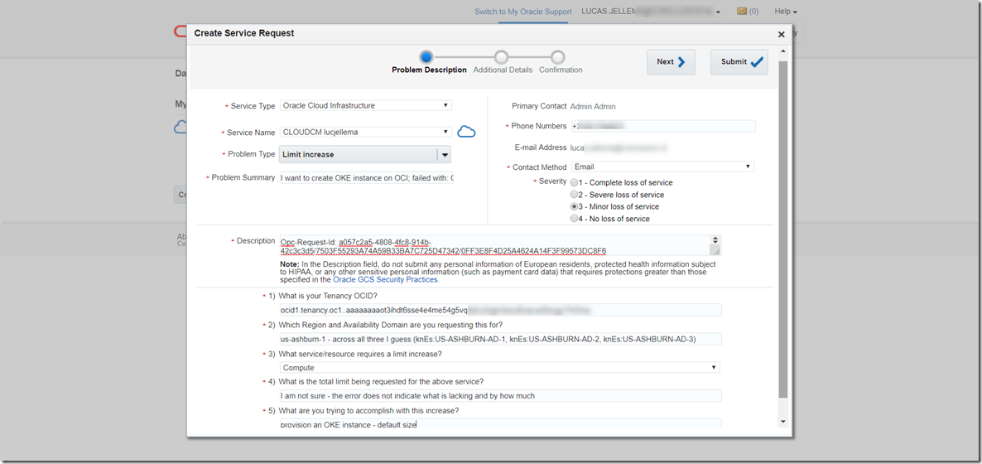Click the Additional Details step circle
Screen dimensions: 982x464
tap(501, 57)
